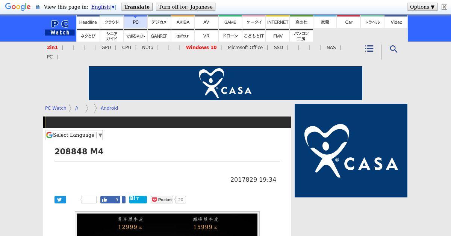Open the Windows 10 topic link

click(201, 48)
